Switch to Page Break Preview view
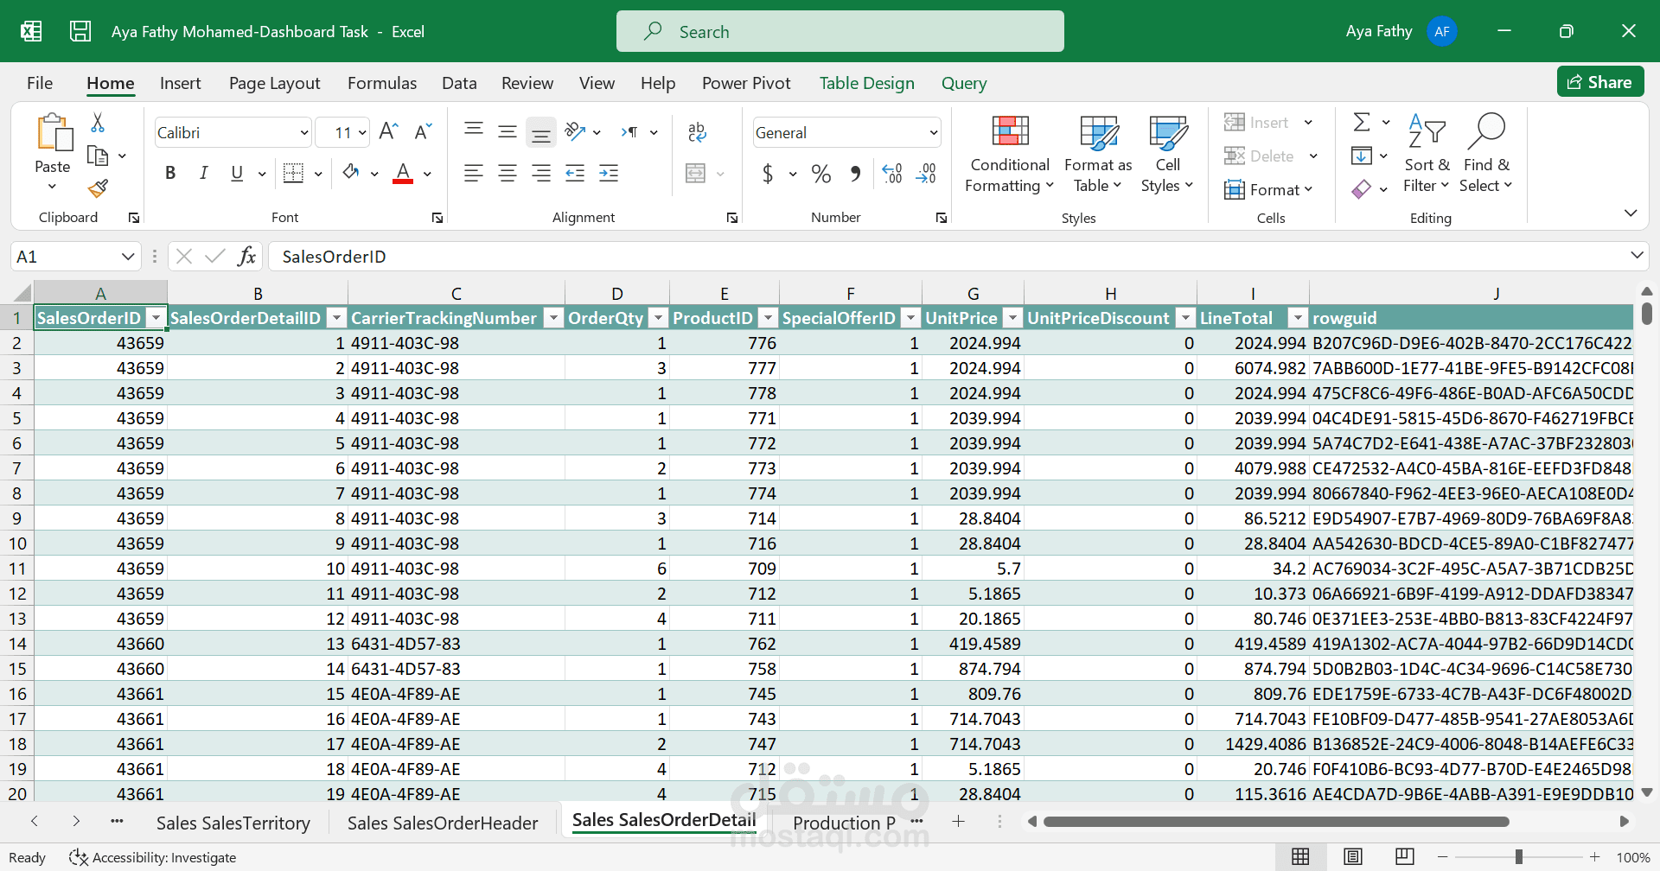Screen dimensions: 1660x871 coord(1405,856)
